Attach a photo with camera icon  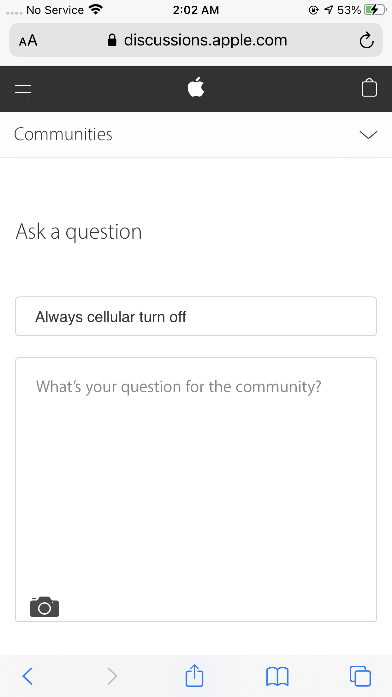tap(45, 607)
